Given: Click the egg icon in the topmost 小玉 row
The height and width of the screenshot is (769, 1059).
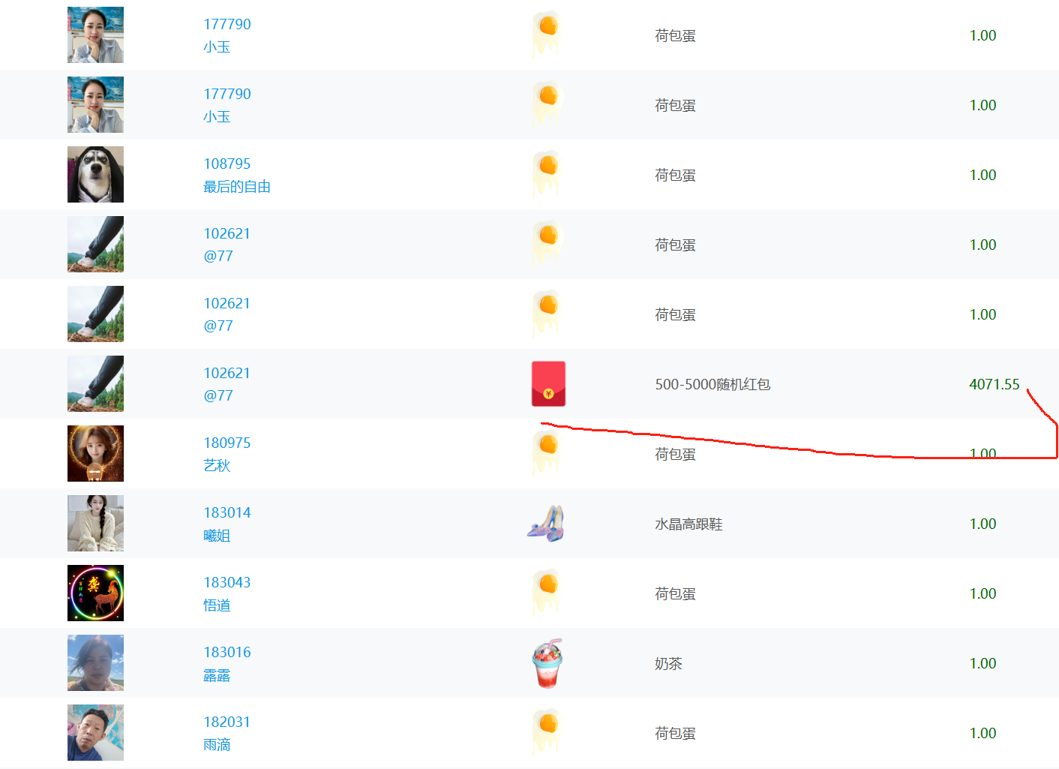Looking at the screenshot, I should 547,35.
